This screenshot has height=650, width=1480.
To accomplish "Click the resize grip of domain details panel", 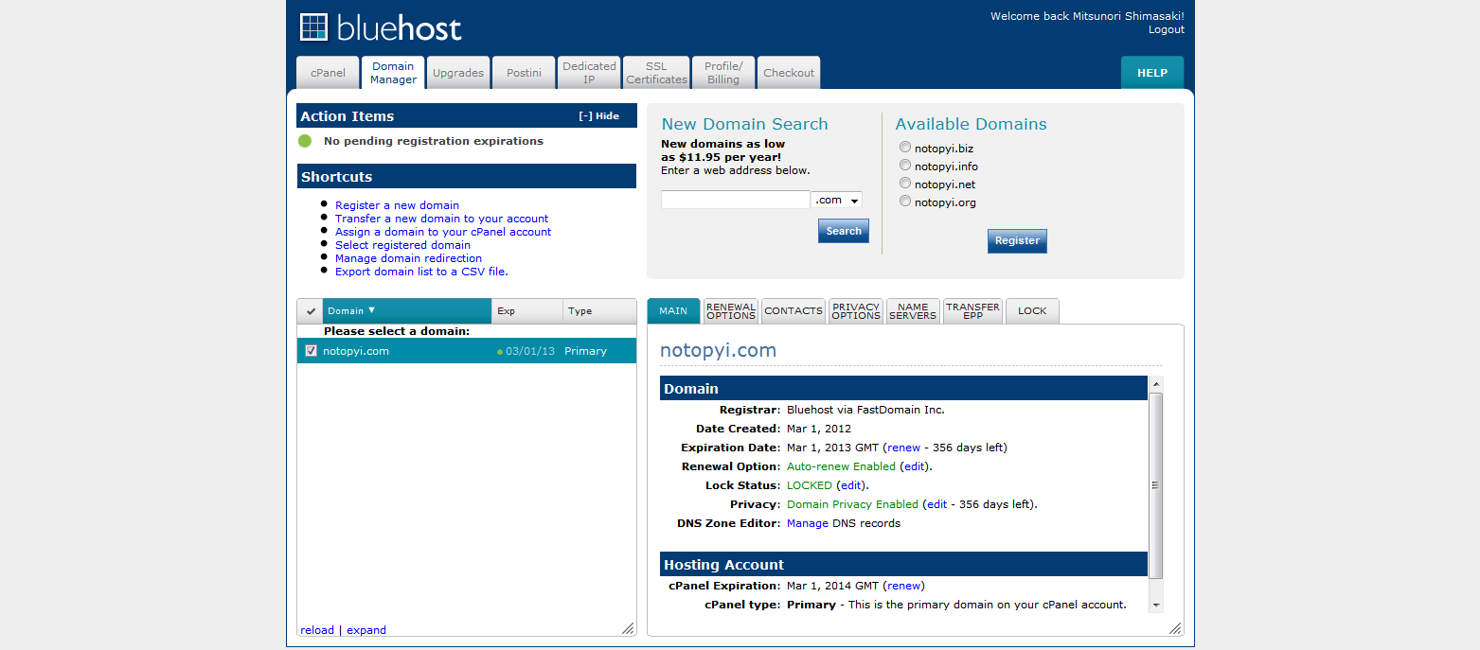I will [1175, 628].
